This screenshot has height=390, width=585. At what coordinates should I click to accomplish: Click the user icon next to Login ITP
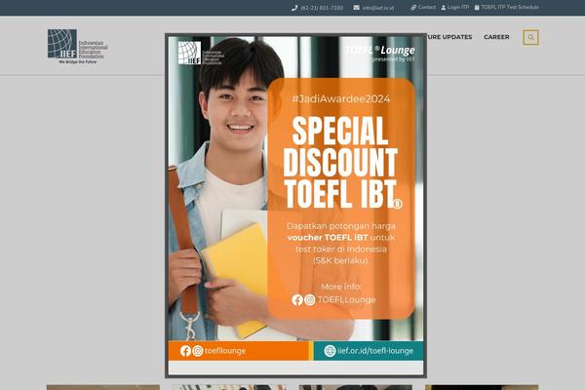[444, 8]
